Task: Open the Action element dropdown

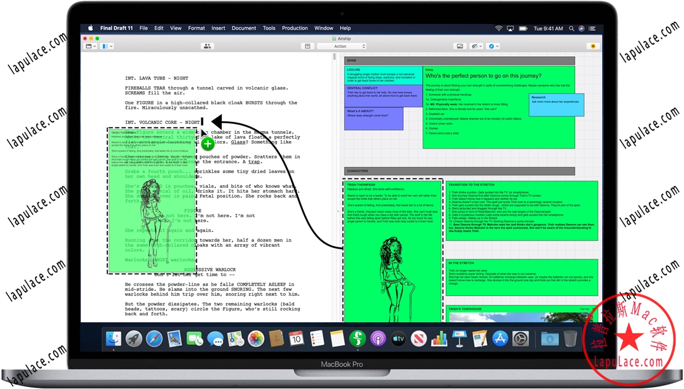Action: coord(341,46)
